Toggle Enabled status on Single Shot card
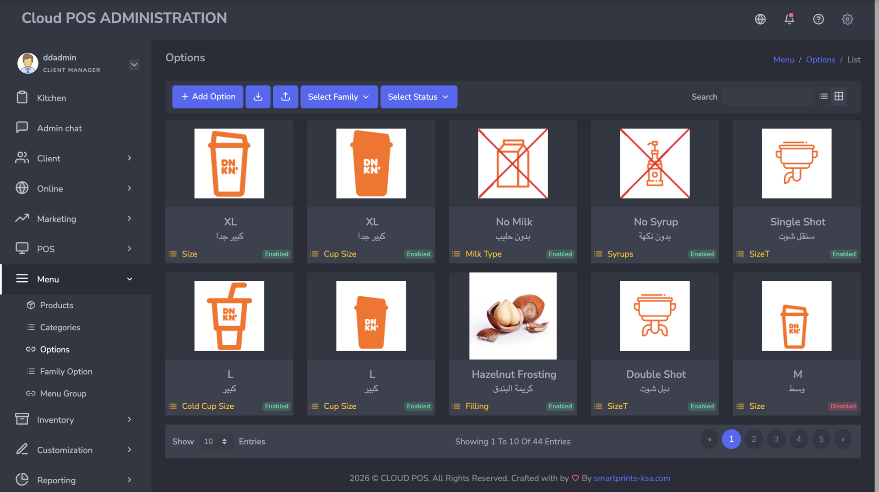This screenshot has width=879, height=492. pyautogui.click(x=844, y=254)
